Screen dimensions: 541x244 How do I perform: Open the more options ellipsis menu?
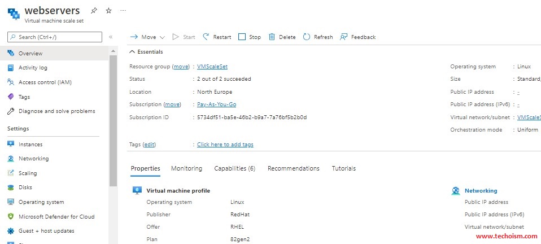point(123,11)
